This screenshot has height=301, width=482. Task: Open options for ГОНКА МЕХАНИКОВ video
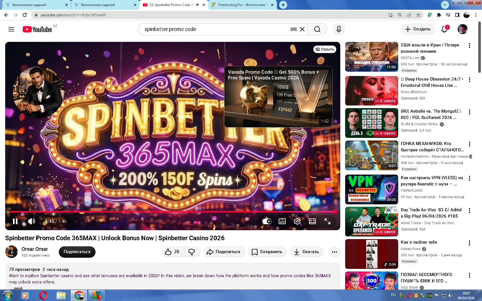469,144
